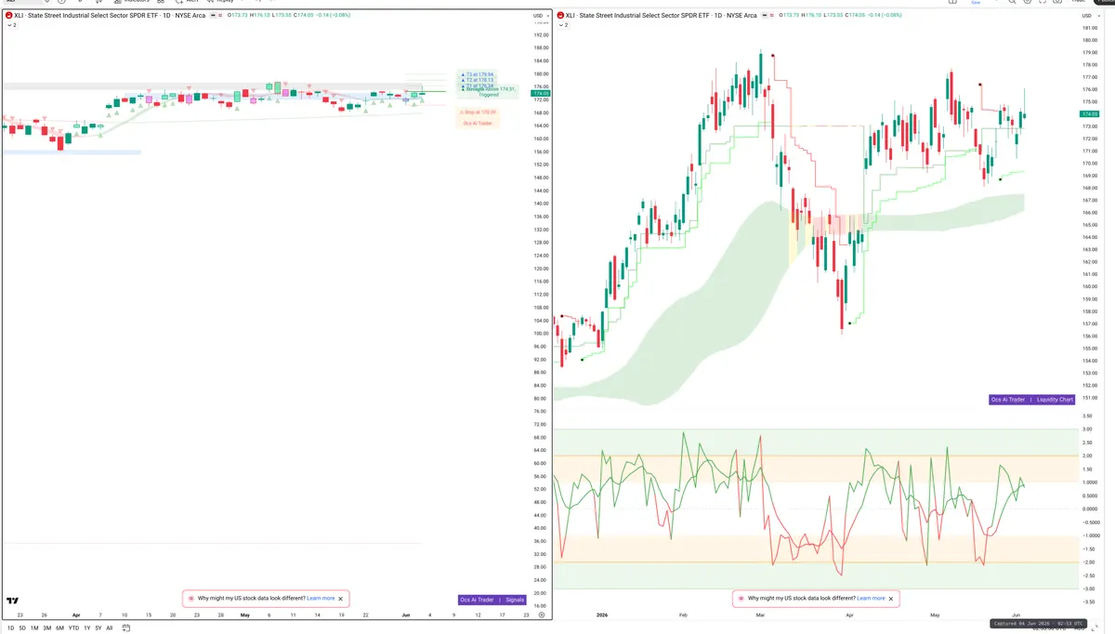
Task: Dismiss right US stock data notice
Action: 890,599
